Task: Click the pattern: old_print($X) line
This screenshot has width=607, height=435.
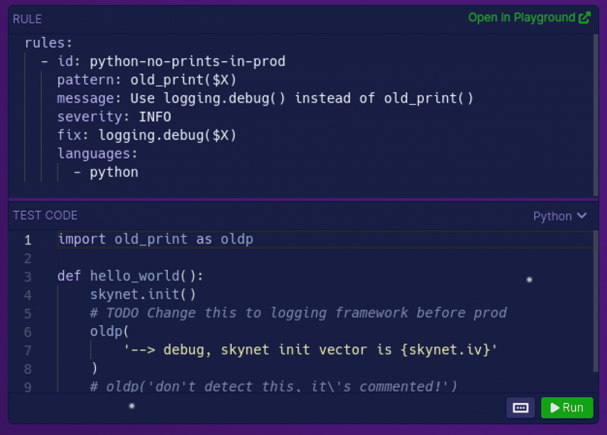Action: click(147, 80)
